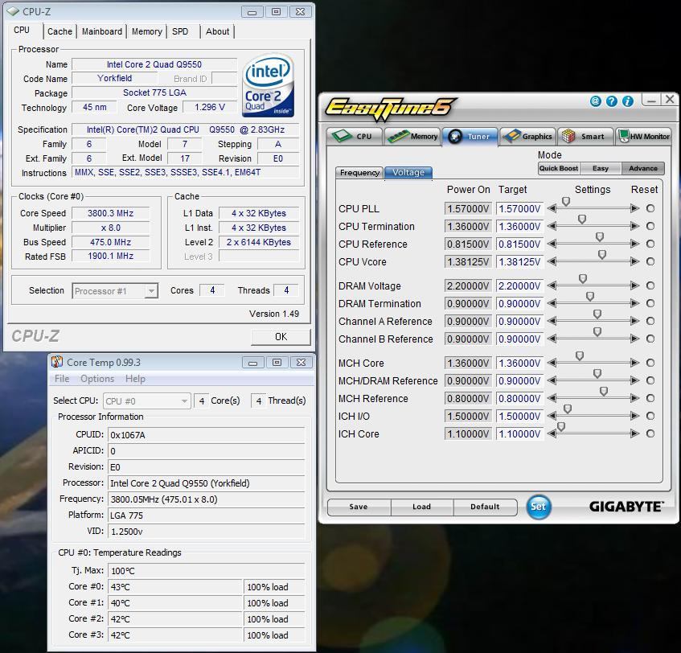Switch to the EasyTune6 Frequency sub-tab

pos(359,172)
